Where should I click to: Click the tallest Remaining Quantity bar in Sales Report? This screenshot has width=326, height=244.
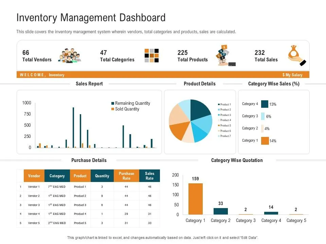pos(73,127)
